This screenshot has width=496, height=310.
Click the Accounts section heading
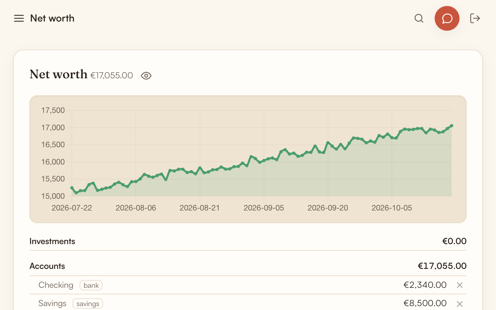tap(47, 266)
